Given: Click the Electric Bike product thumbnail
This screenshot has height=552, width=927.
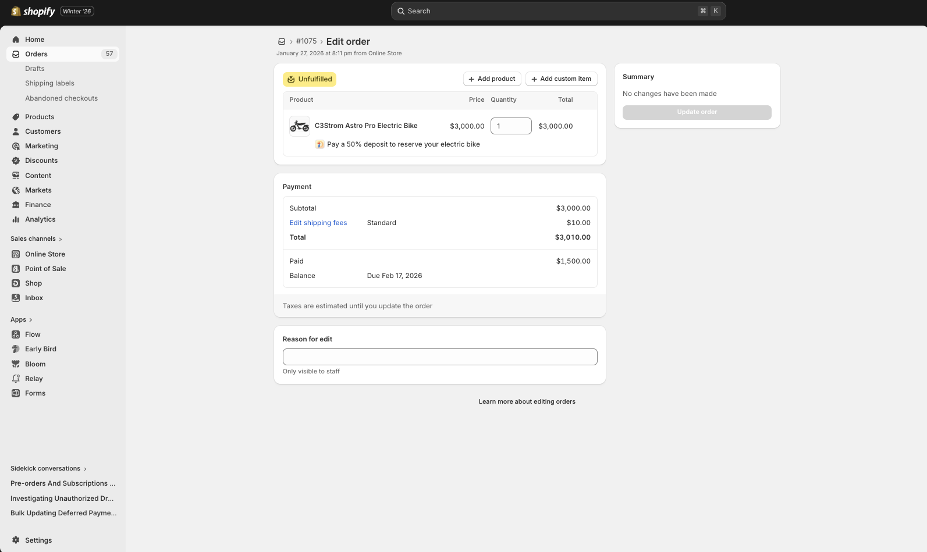Looking at the screenshot, I should pyautogui.click(x=300, y=126).
